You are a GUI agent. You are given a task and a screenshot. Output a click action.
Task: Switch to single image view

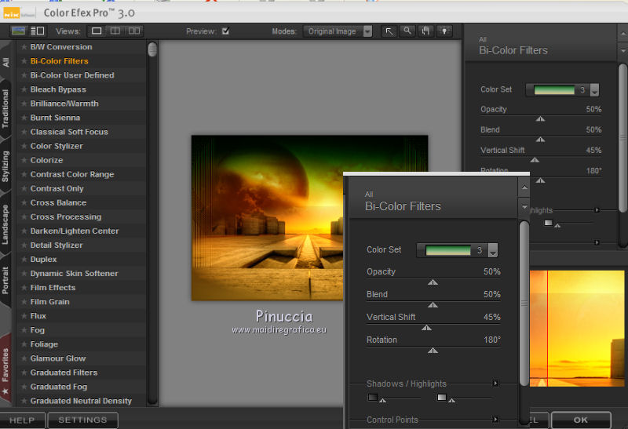(x=97, y=31)
